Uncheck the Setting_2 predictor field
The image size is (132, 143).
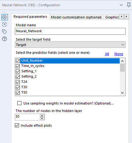18,77
